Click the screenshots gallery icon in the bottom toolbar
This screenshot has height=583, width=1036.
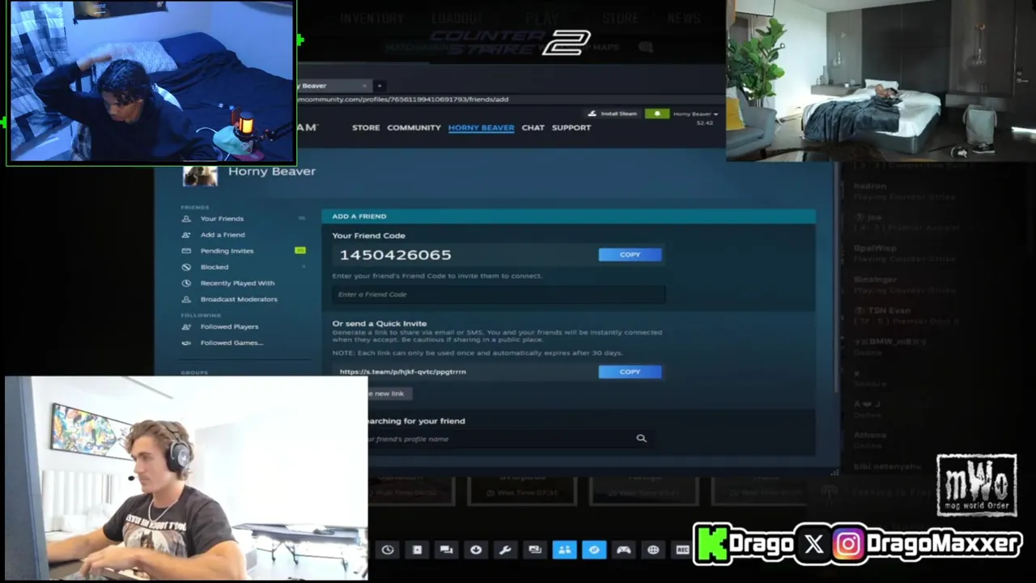534,550
